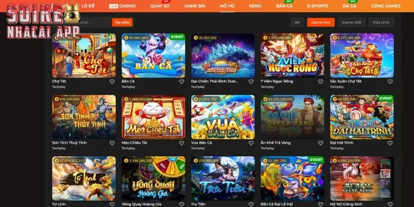Favorite the Chợ Tết game with heart icon
The width and height of the screenshot is (414, 207).
[112, 82]
